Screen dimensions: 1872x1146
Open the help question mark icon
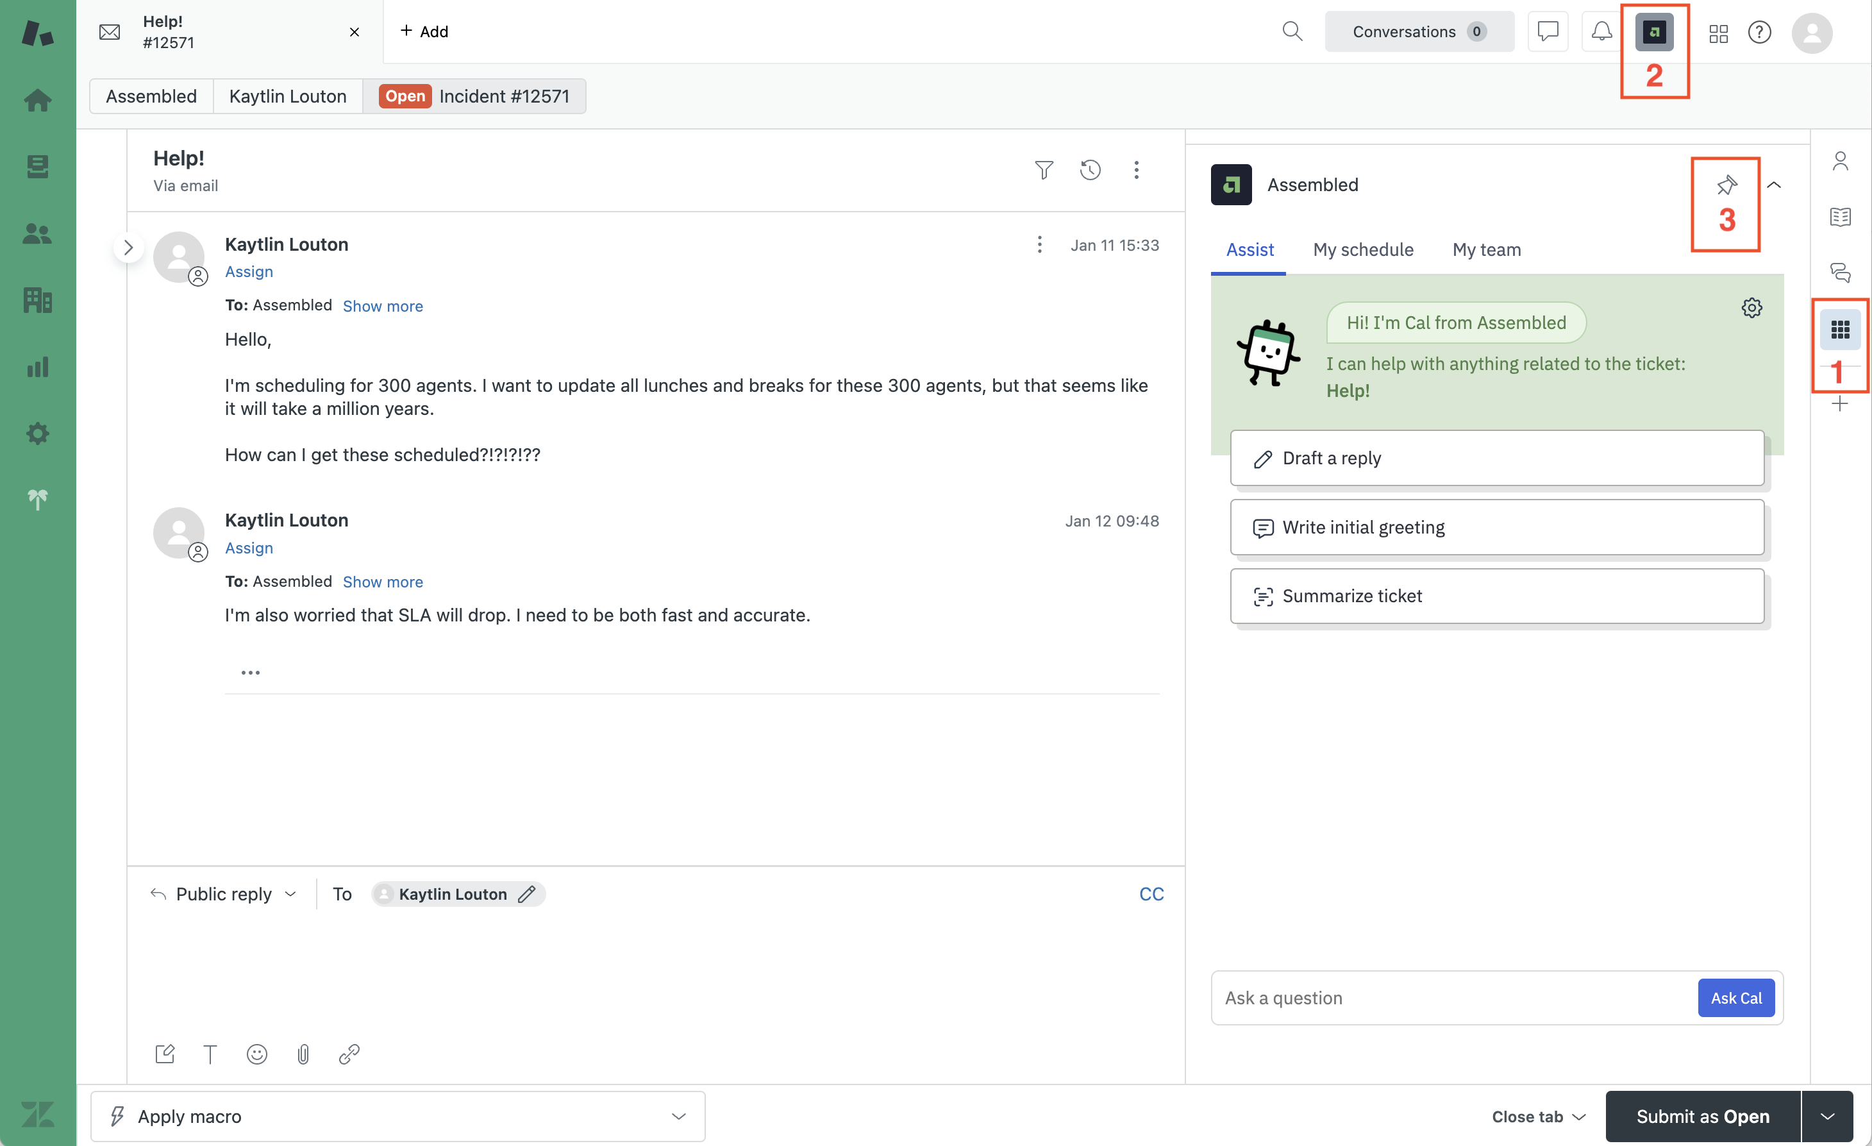[x=1760, y=32]
